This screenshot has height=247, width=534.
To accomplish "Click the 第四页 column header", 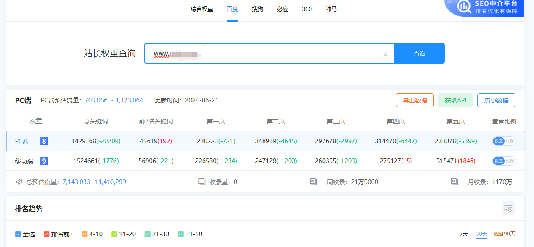I will (x=396, y=121).
